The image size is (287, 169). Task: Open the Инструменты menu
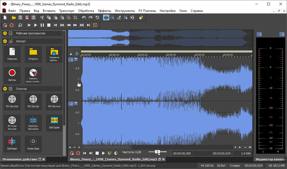(x=125, y=11)
